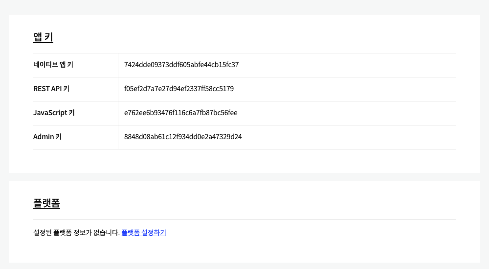Select the JavaScript 키 label
The height and width of the screenshot is (269, 489).
click(x=54, y=113)
